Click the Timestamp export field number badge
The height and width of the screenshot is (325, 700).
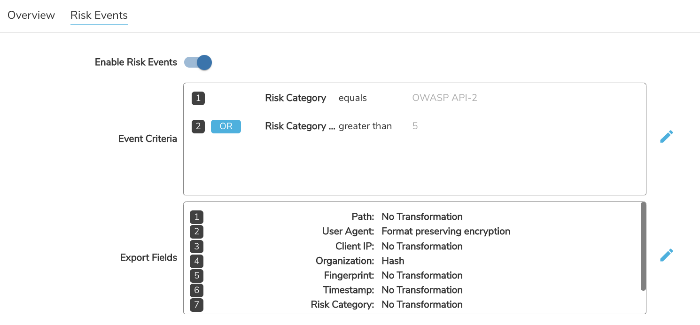click(x=196, y=290)
